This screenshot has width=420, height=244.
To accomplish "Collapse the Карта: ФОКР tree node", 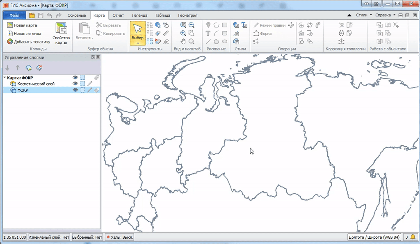I will (x=5, y=77).
